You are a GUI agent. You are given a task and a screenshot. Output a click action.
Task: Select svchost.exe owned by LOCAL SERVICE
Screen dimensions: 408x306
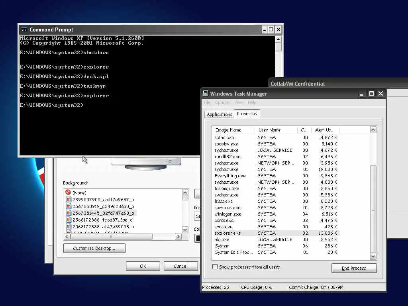(276, 150)
